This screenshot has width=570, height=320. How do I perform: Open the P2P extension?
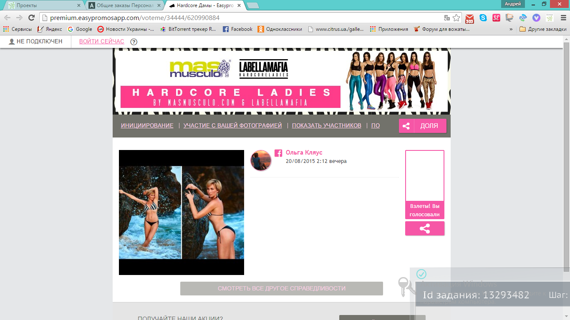[x=523, y=18]
